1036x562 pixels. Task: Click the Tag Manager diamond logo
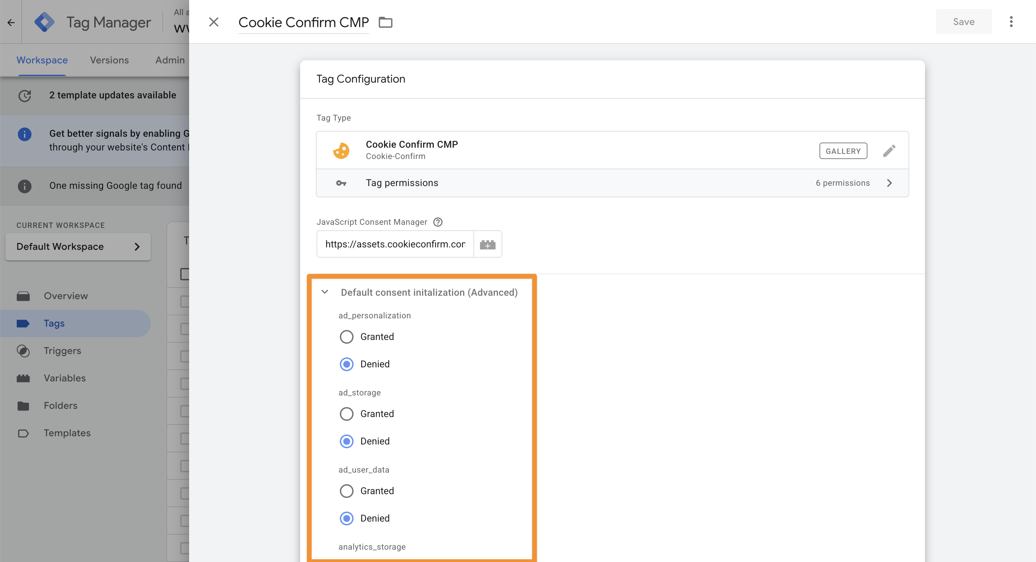(44, 22)
